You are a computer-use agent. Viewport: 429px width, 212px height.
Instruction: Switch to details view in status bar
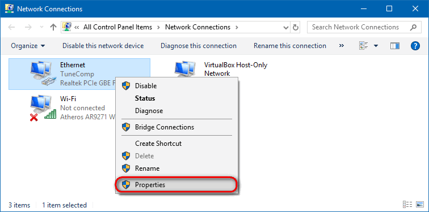pyautogui.click(x=407, y=205)
